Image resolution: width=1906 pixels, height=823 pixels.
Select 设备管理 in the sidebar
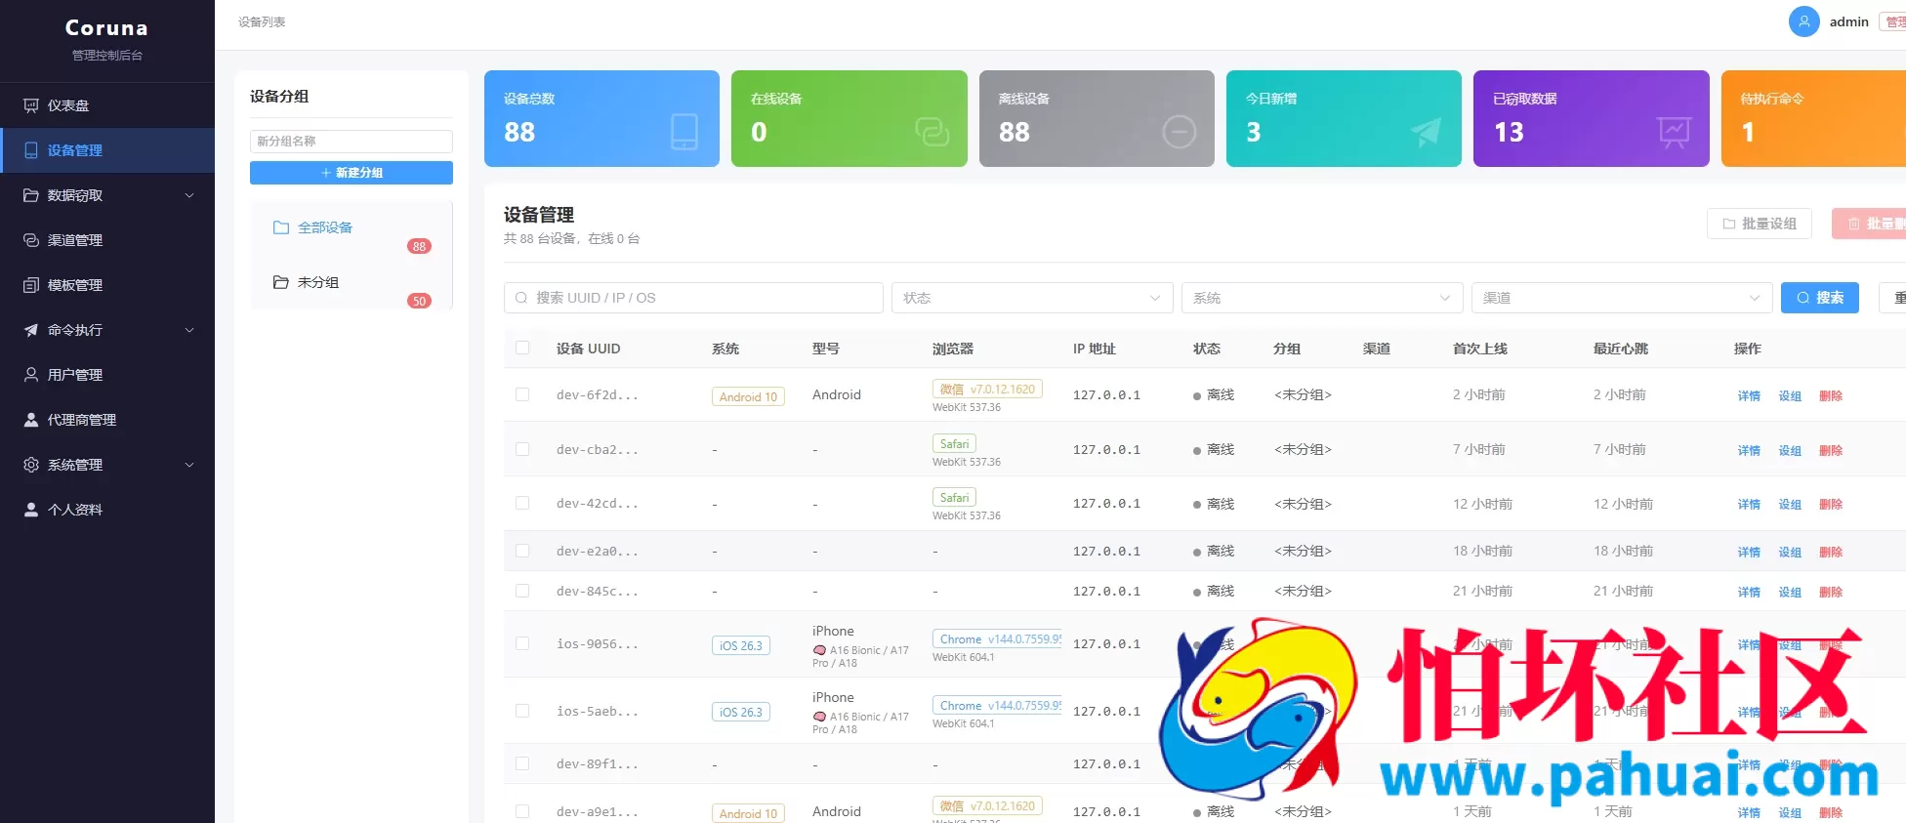(x=107, y=150)
